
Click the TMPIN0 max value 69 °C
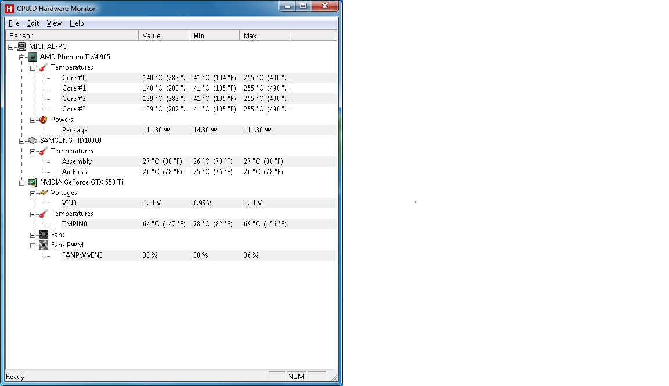tap(265, 224)
